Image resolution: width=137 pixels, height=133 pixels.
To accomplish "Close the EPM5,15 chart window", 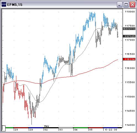I will point(132,4).
